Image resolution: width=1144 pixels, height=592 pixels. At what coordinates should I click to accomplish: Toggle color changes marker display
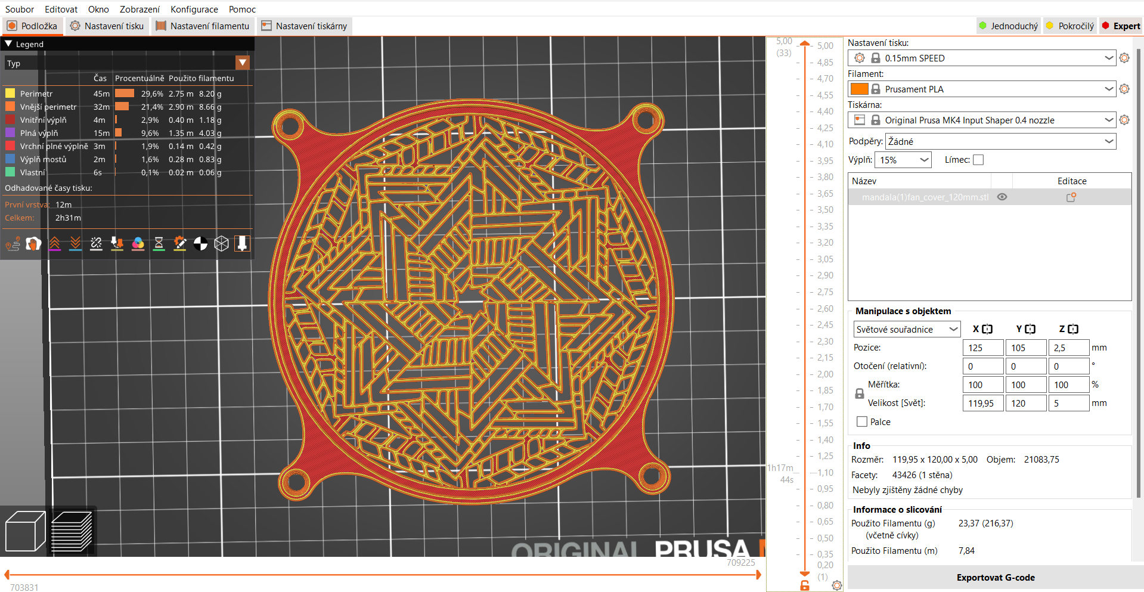[138, 243]
